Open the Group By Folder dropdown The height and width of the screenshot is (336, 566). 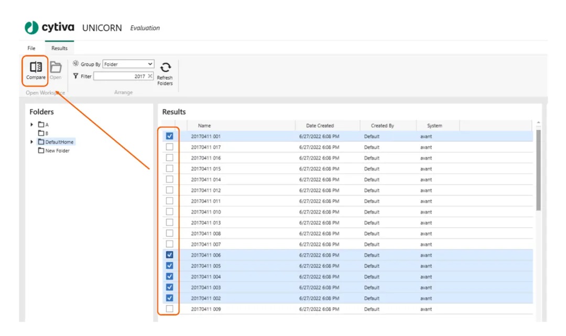(x=128, y=64)
